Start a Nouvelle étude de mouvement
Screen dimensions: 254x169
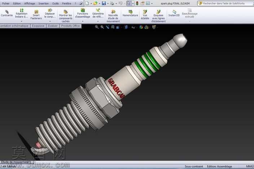coord(113,16)
